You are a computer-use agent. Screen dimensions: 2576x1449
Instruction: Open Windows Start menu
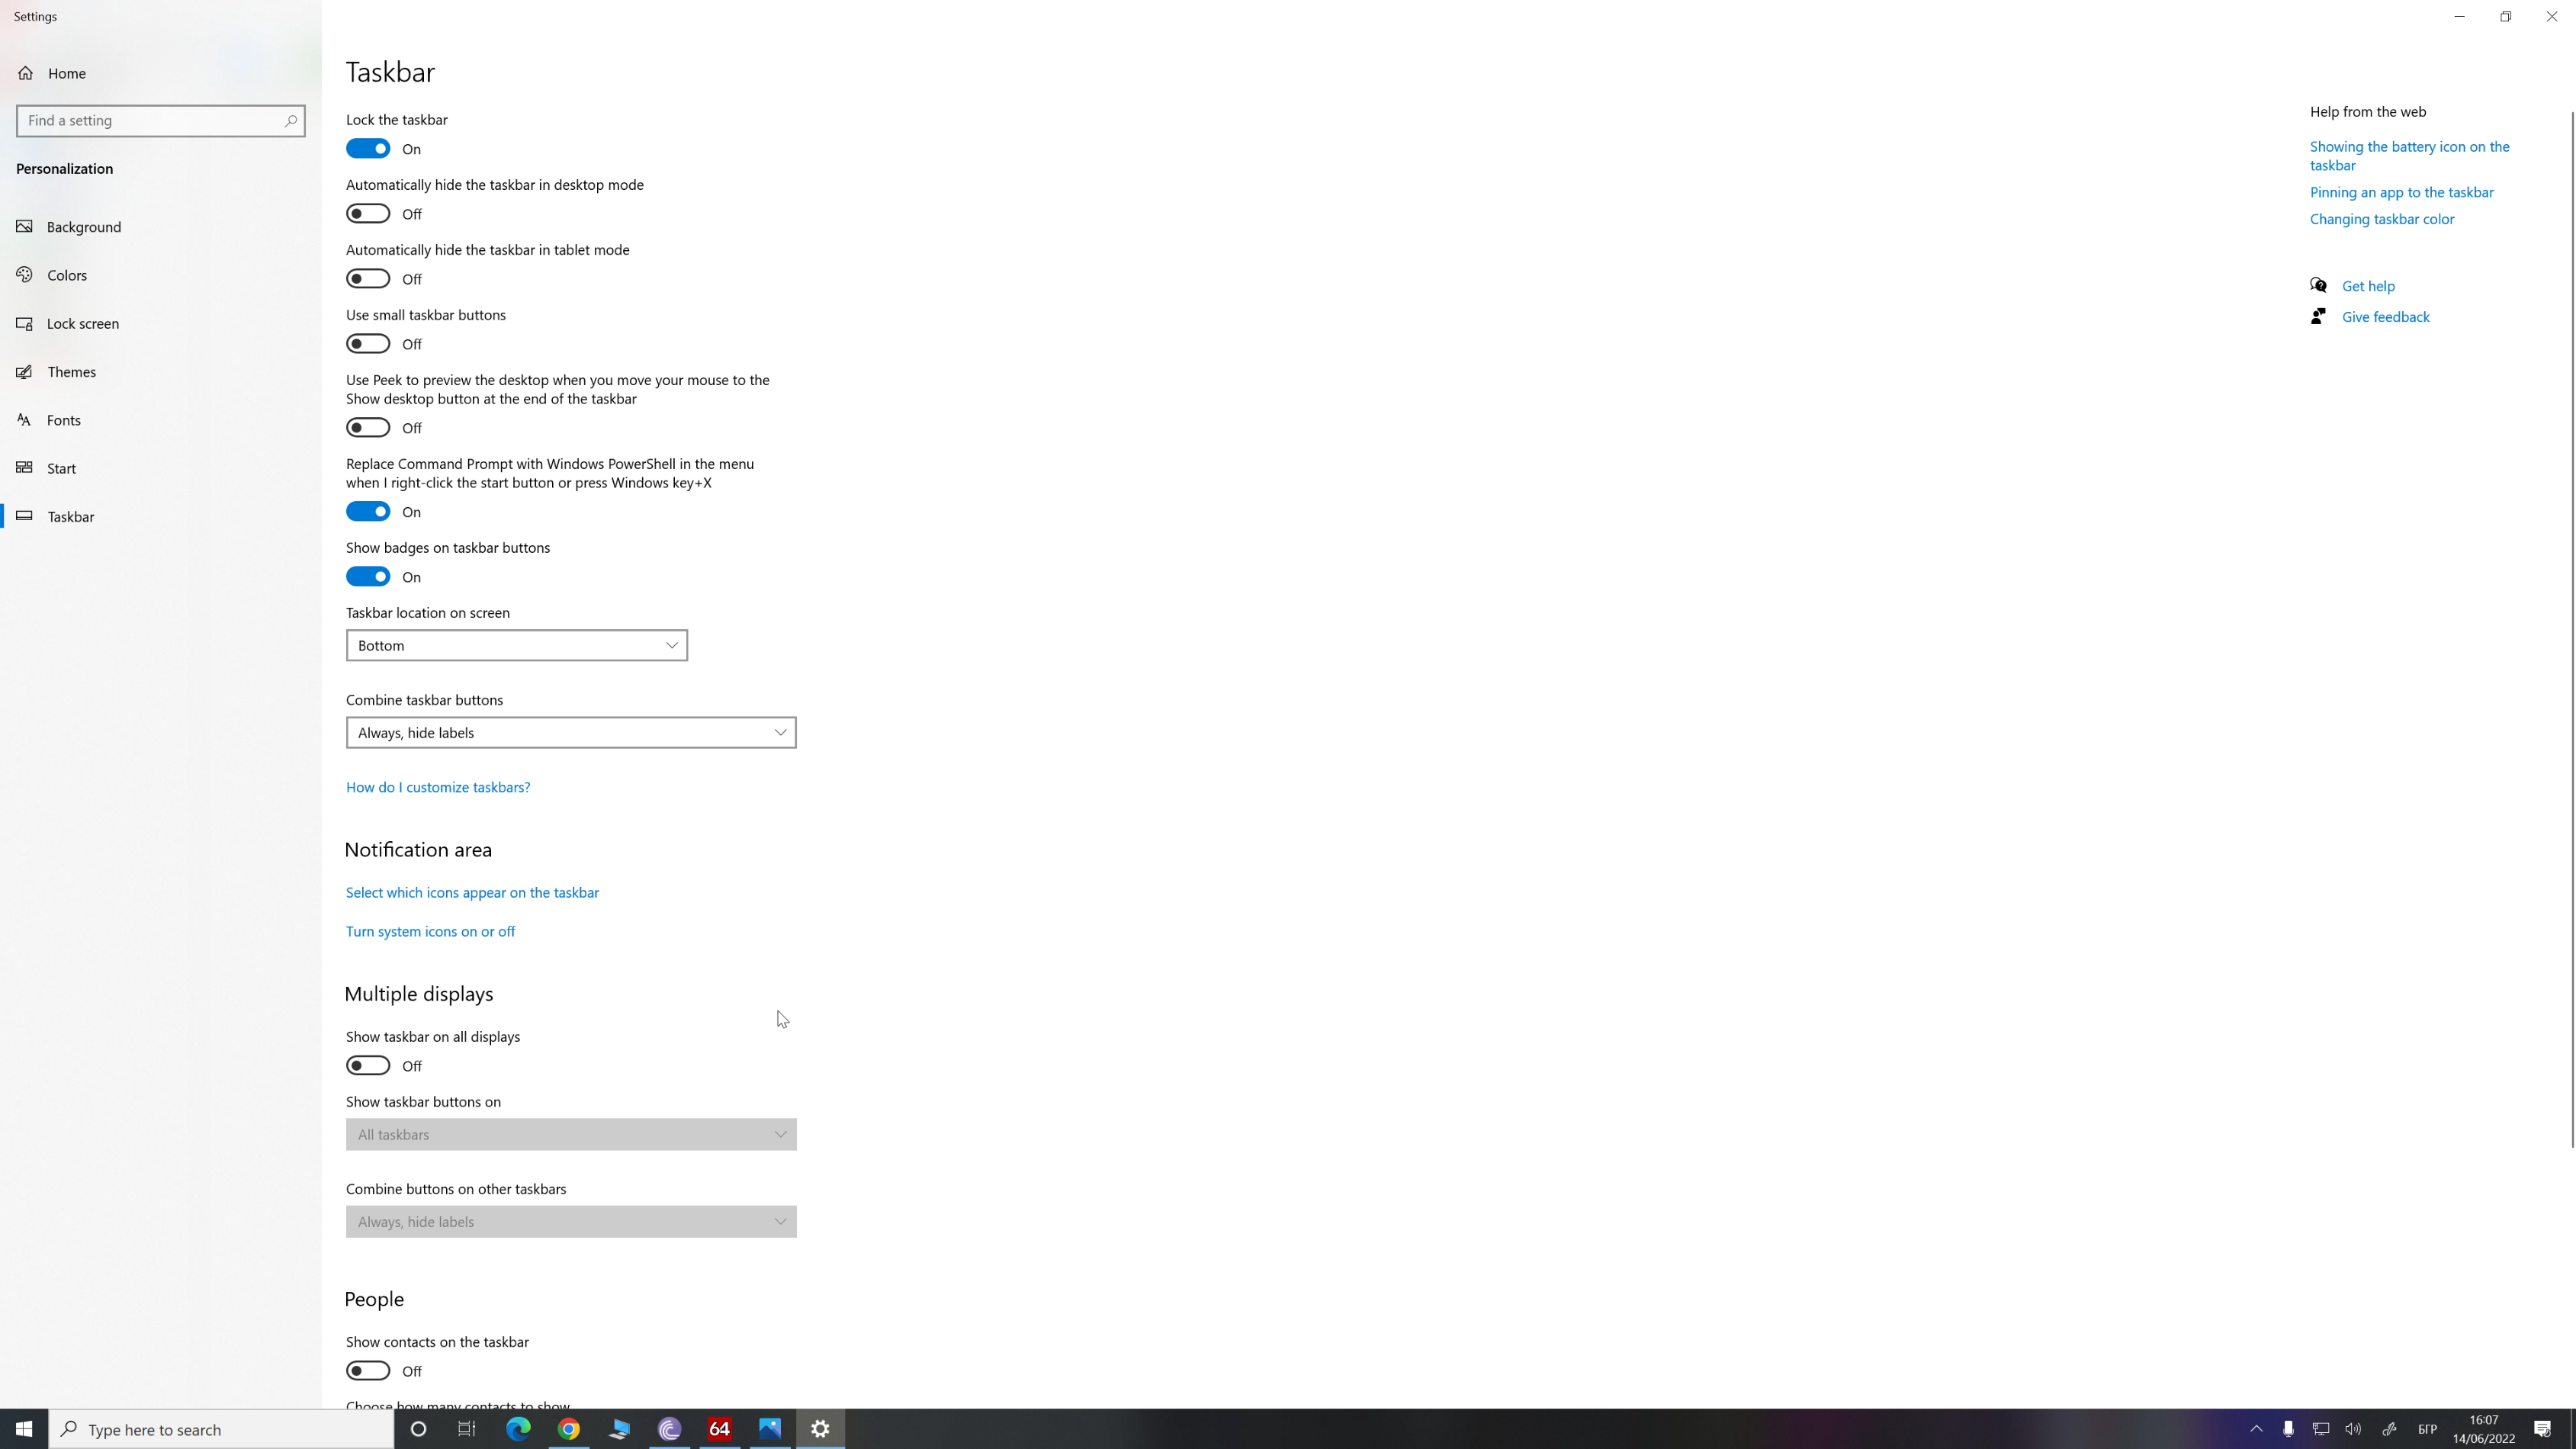click(24, 1429)
